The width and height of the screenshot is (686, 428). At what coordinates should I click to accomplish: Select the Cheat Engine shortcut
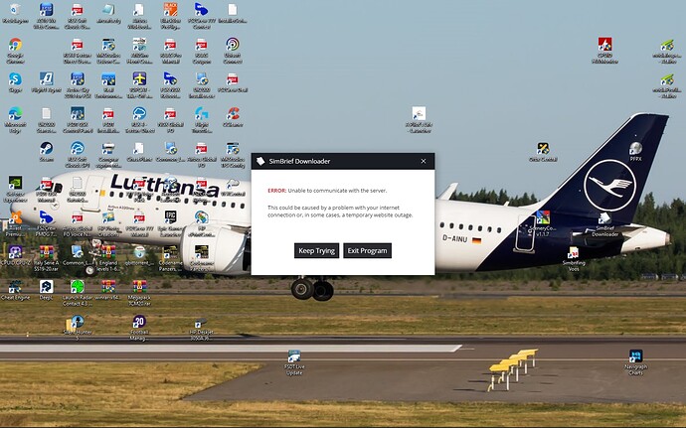(15, 290)
